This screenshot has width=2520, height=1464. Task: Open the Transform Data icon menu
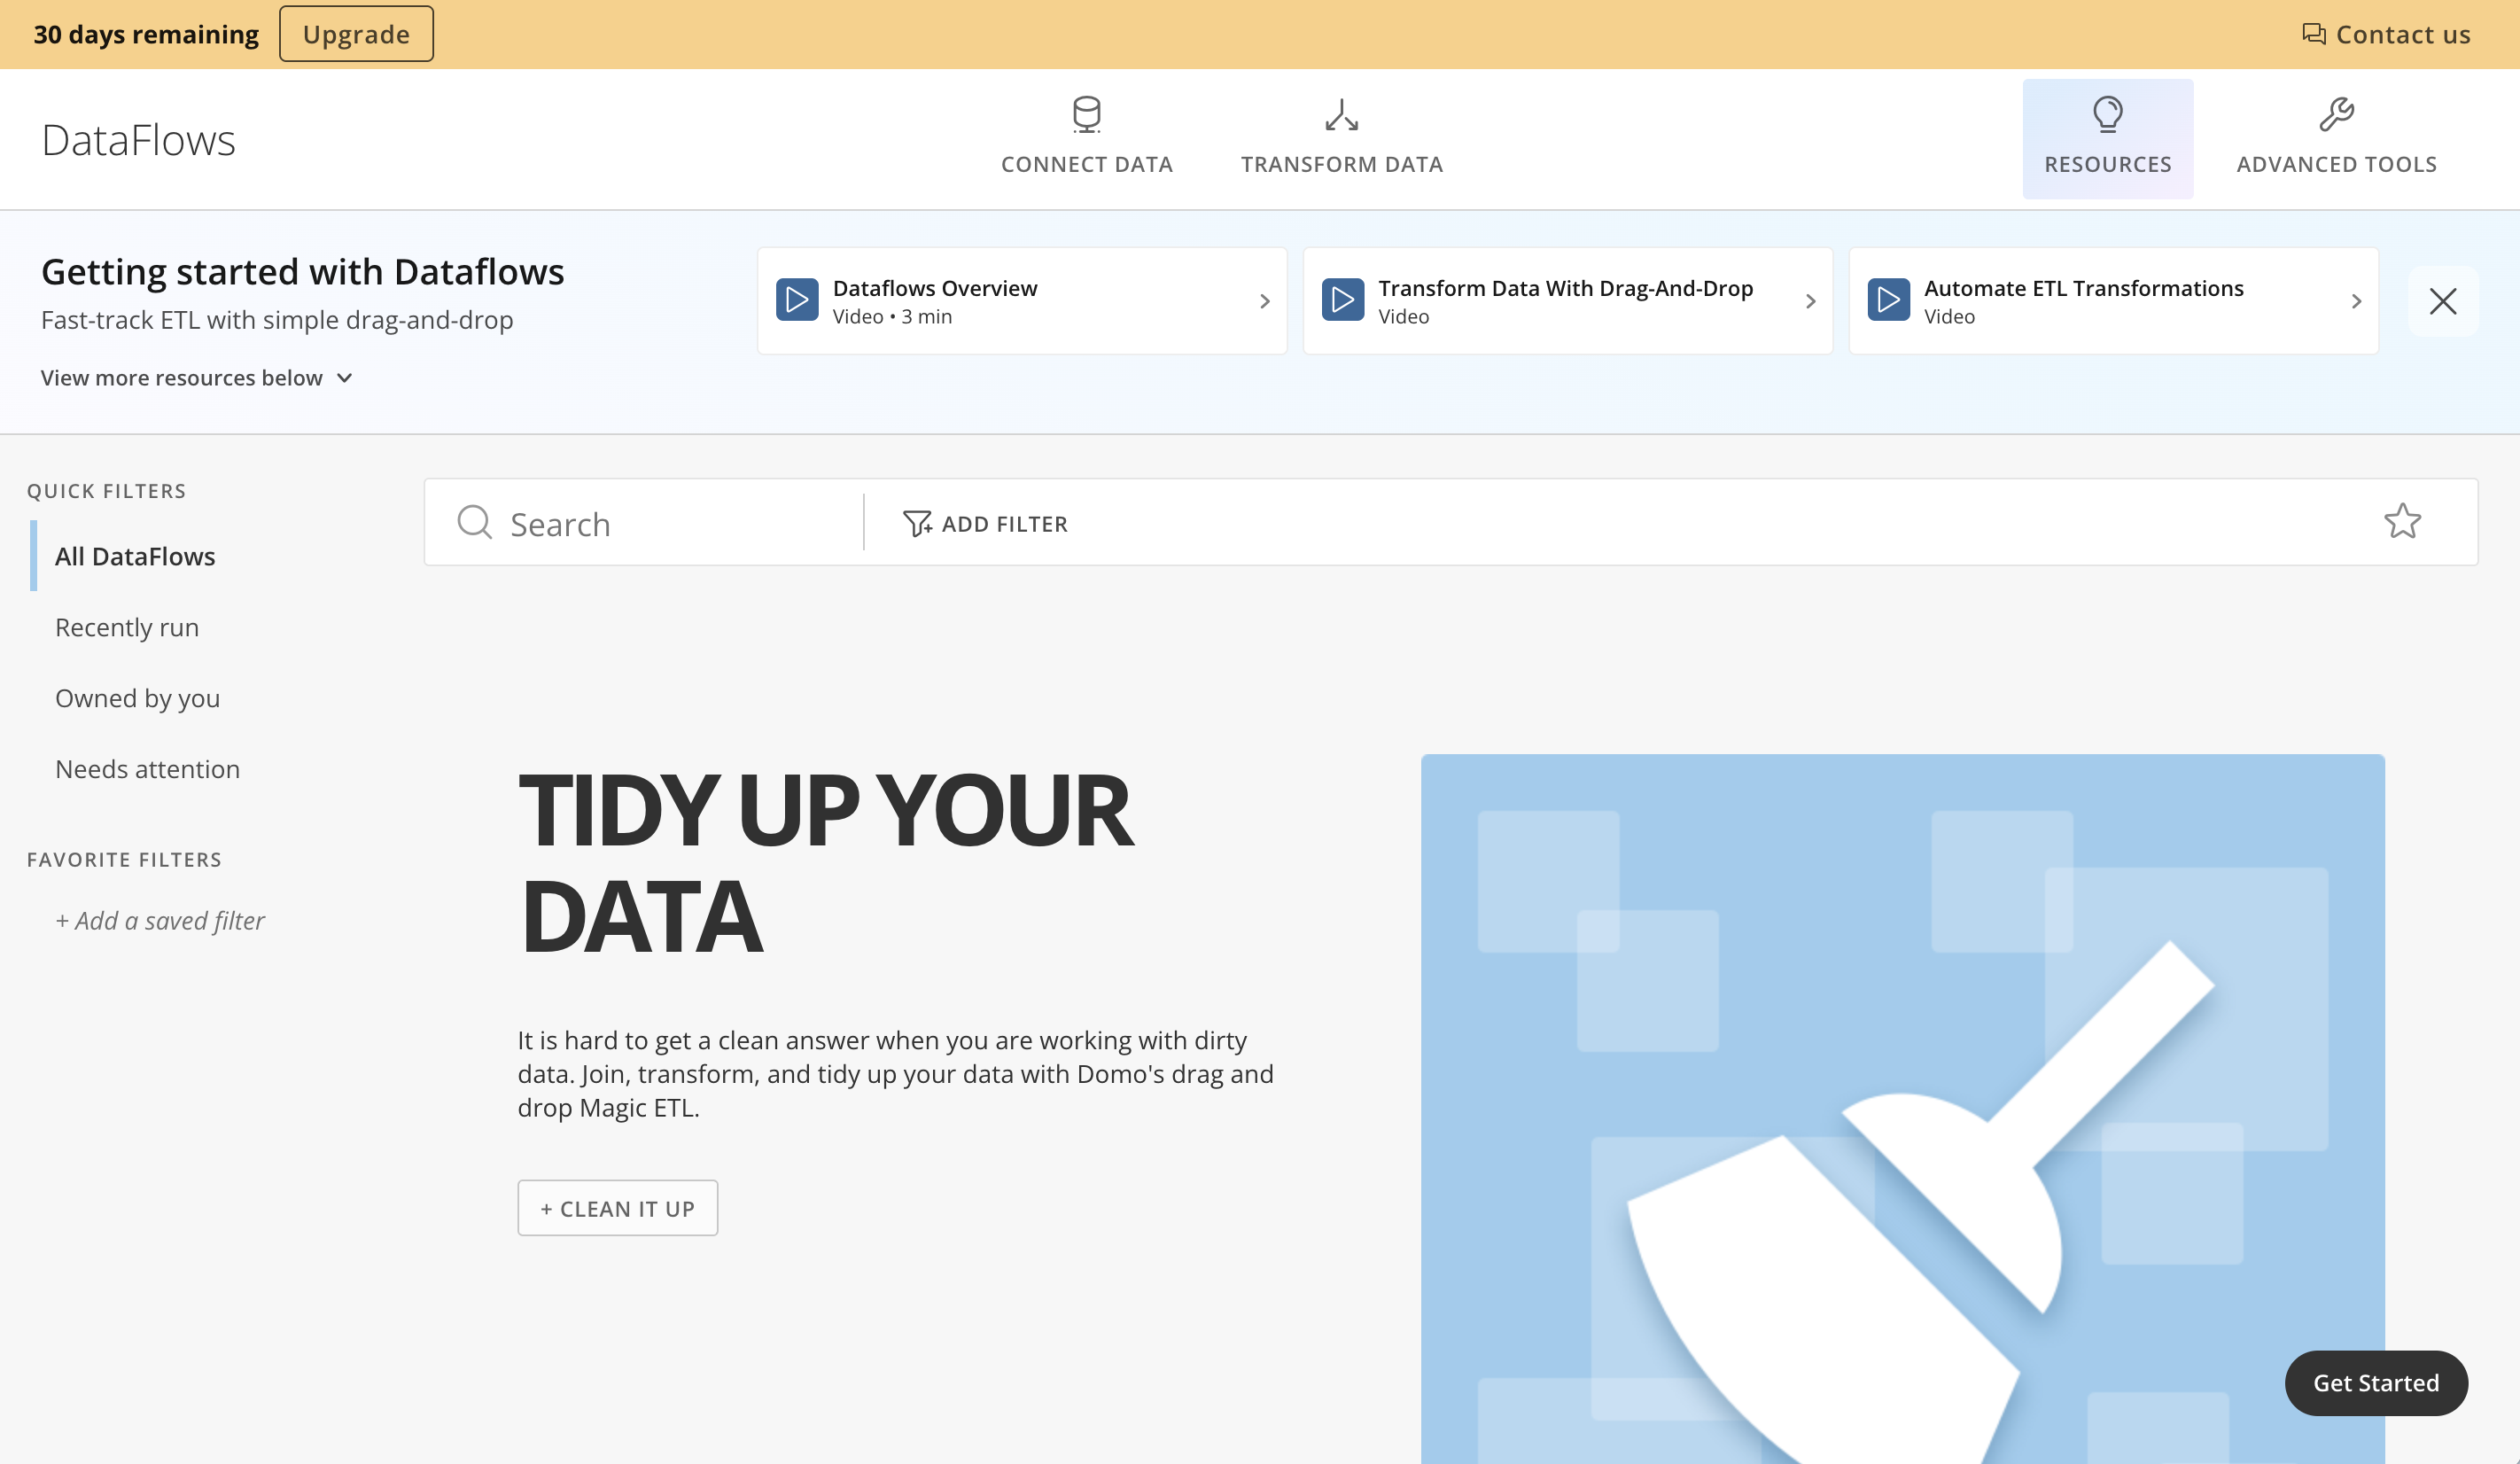(1341, 114)
